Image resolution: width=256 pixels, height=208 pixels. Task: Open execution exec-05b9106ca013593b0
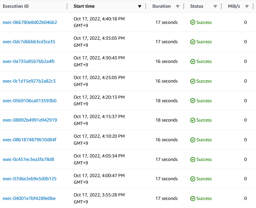tap(30, 101)
